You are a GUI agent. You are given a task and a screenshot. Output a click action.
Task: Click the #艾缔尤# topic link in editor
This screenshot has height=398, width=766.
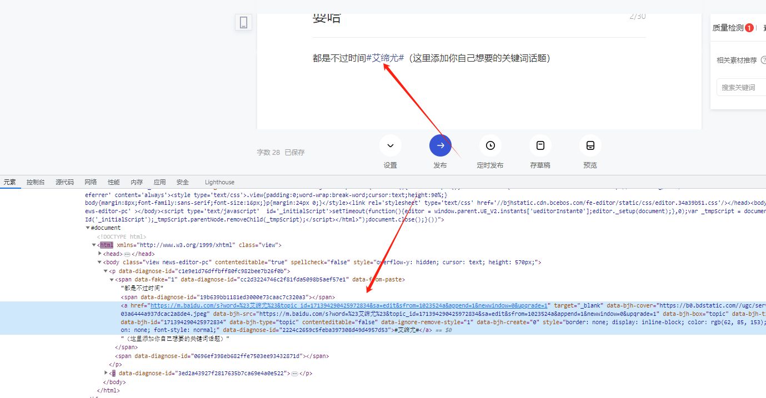[x=385, y=58]
